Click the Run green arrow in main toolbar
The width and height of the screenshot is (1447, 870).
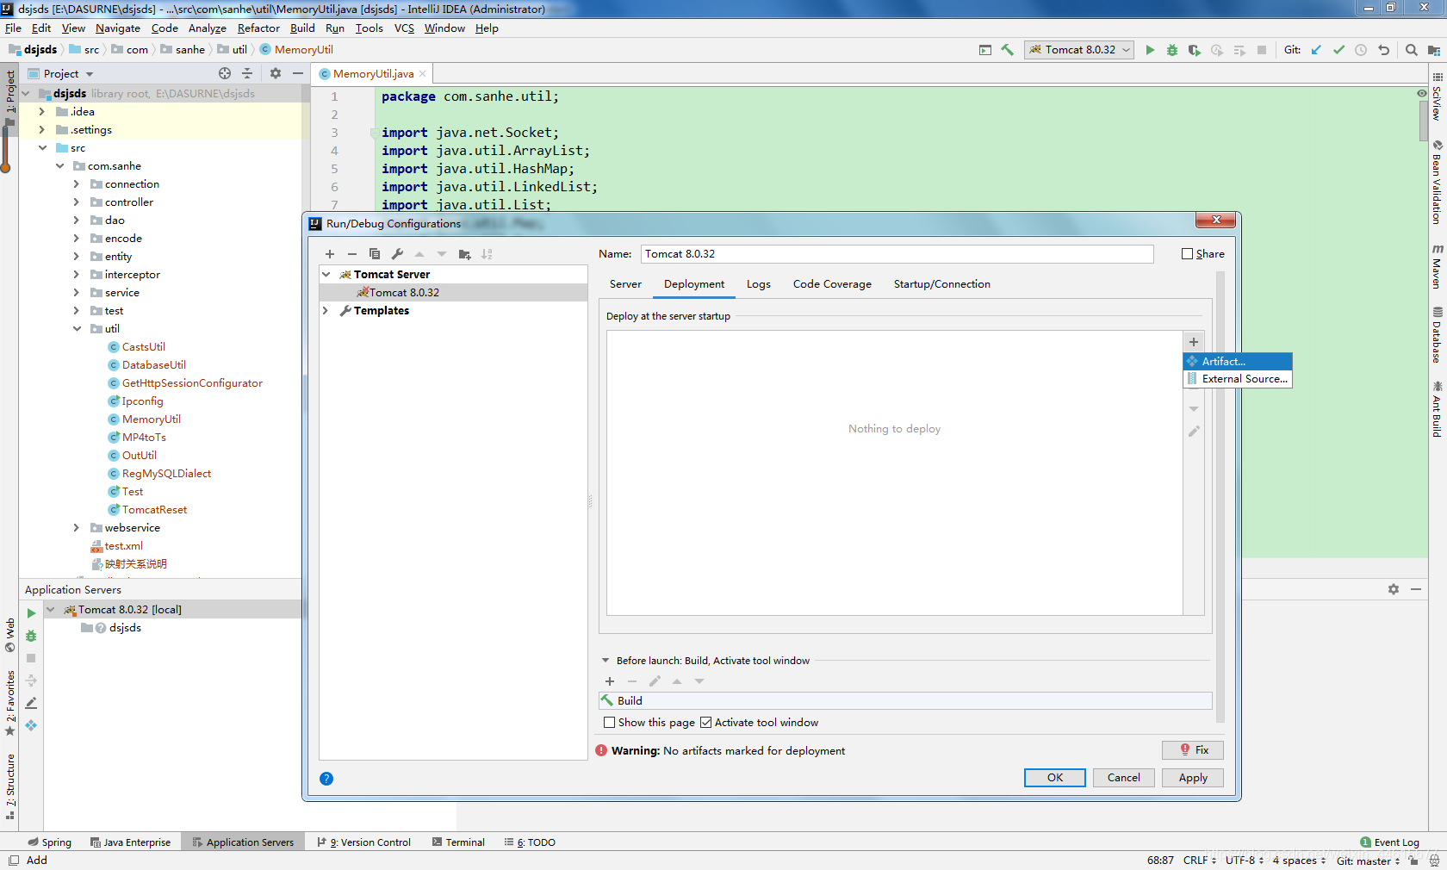point(1150,50)
